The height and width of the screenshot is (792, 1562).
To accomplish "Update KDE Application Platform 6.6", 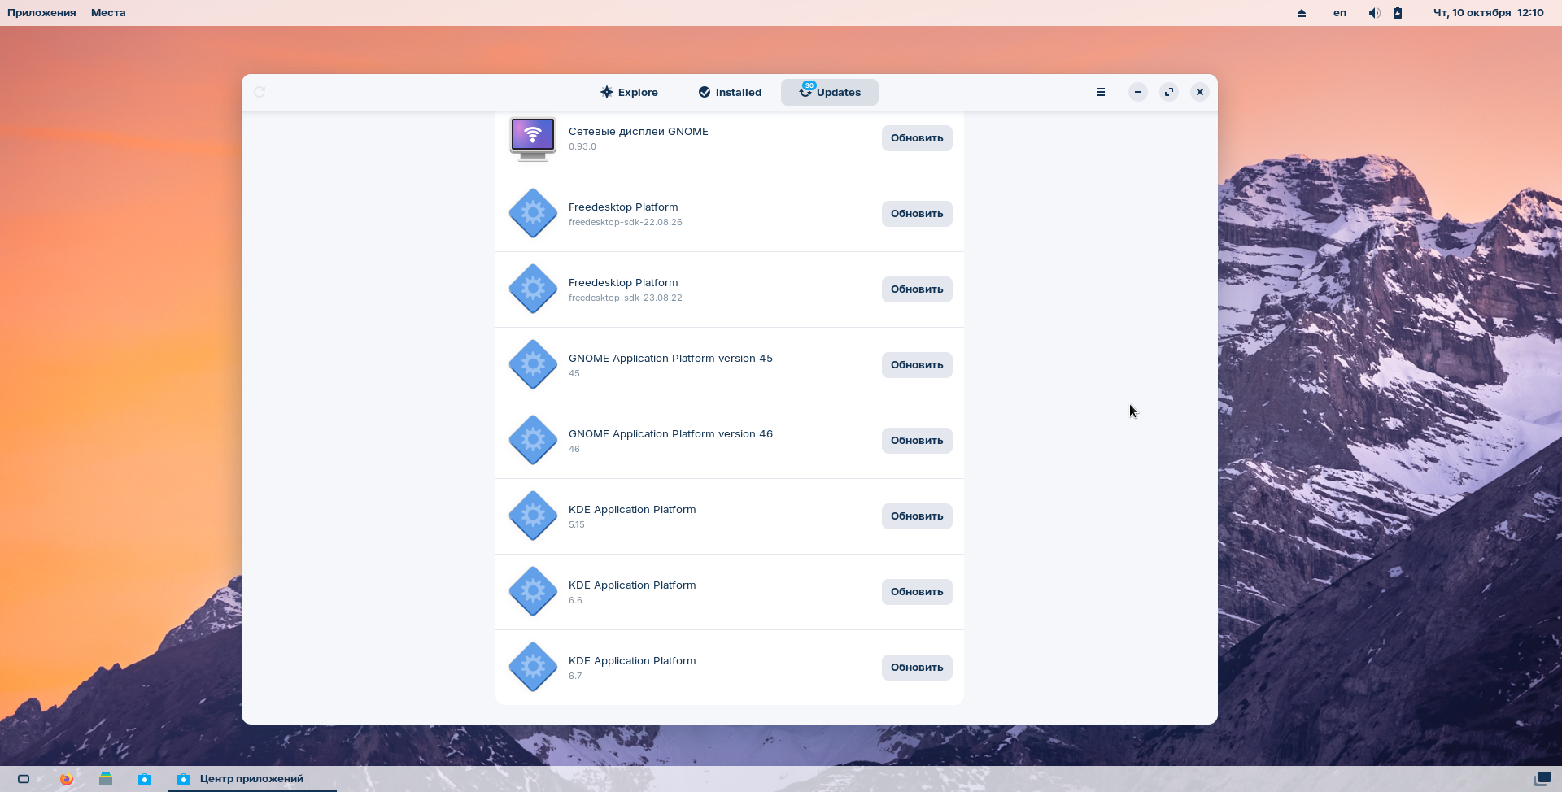I will [917, 592].
